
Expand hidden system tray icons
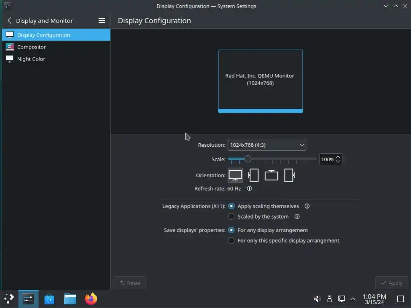click(353, 299)
